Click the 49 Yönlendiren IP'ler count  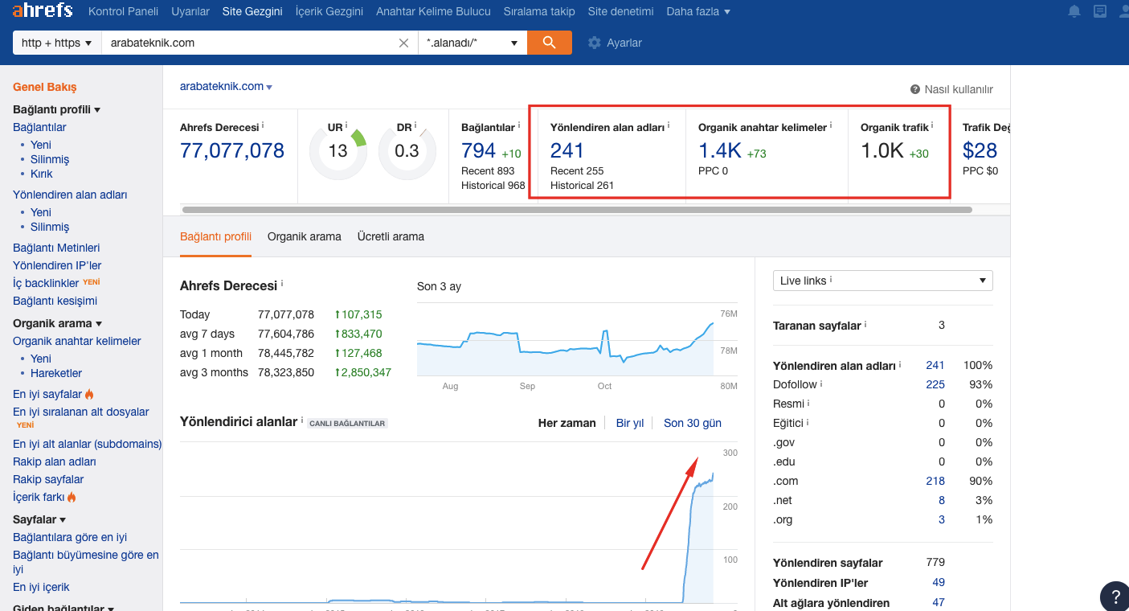pos(939,582)
